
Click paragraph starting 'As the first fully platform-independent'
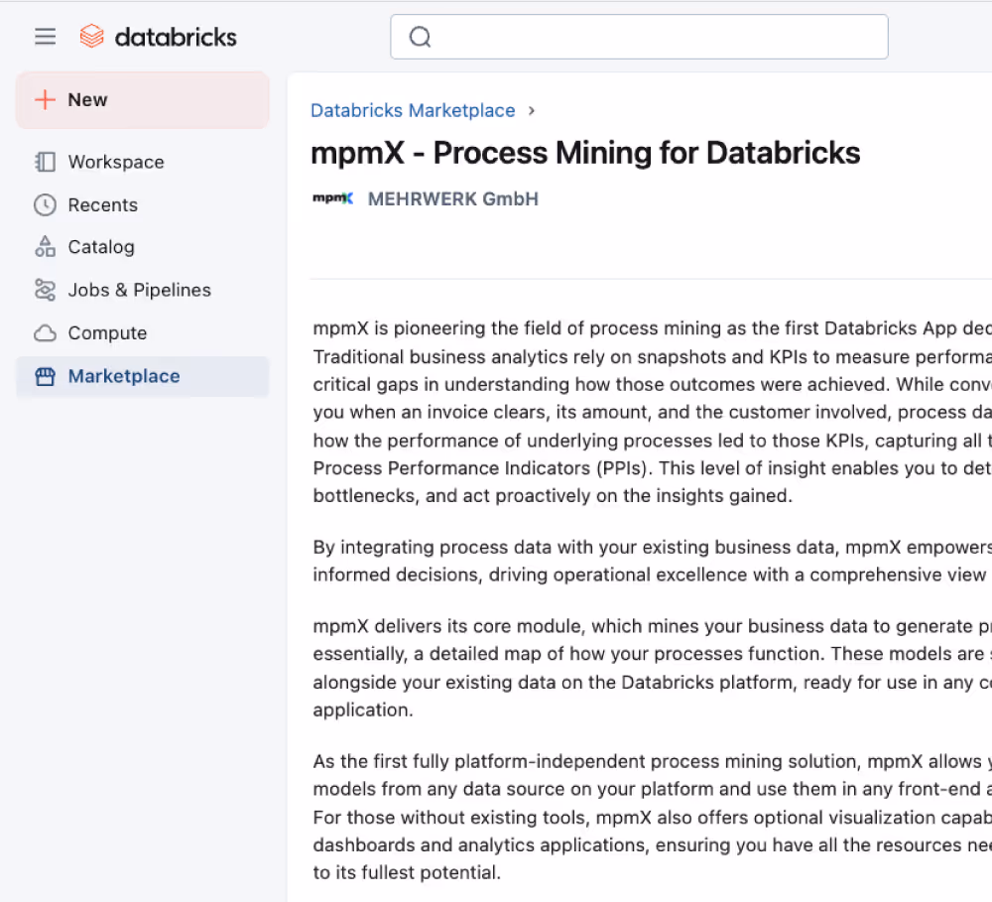[653, 817]
